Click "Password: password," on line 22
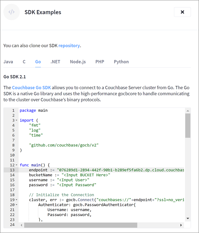 point(69,215)
